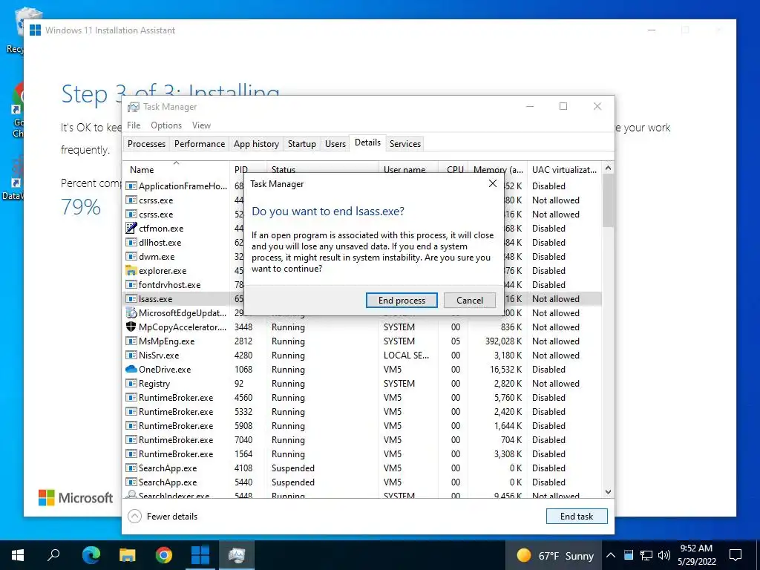760x570 pixels.
Task: Select the MsMpEng.exe process name
Action: pos(167,341)
